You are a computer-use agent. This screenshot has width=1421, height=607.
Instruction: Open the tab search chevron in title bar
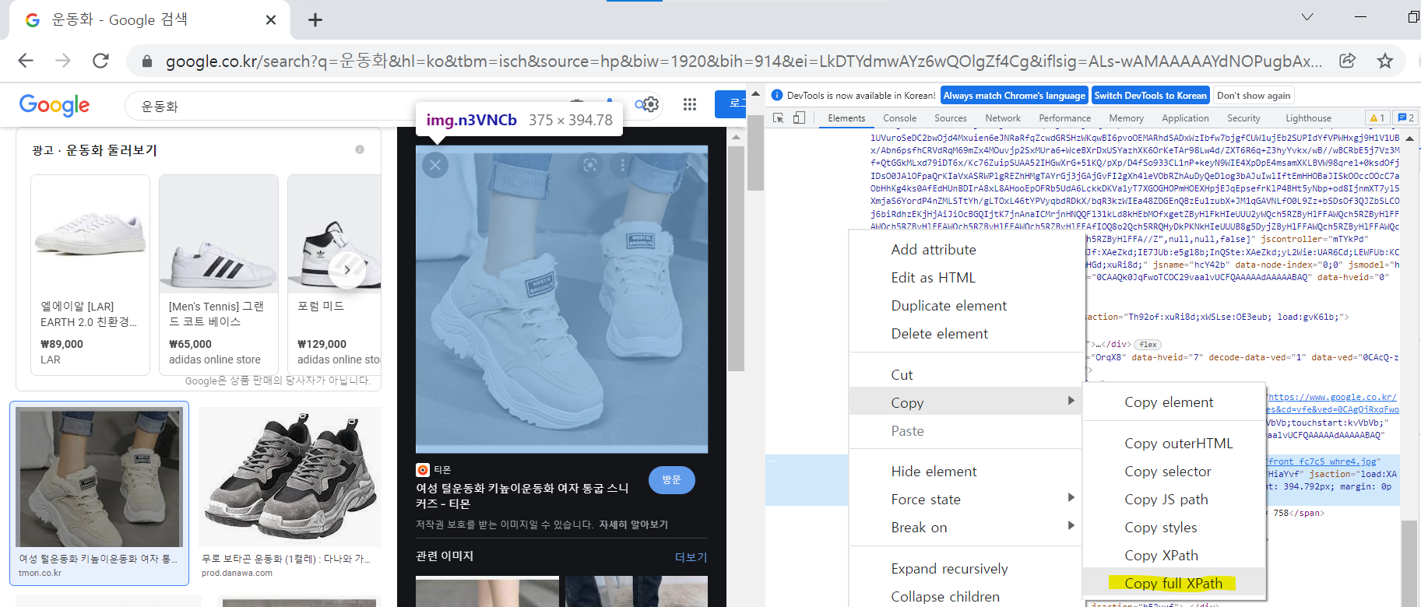[x=1307, y=17]
